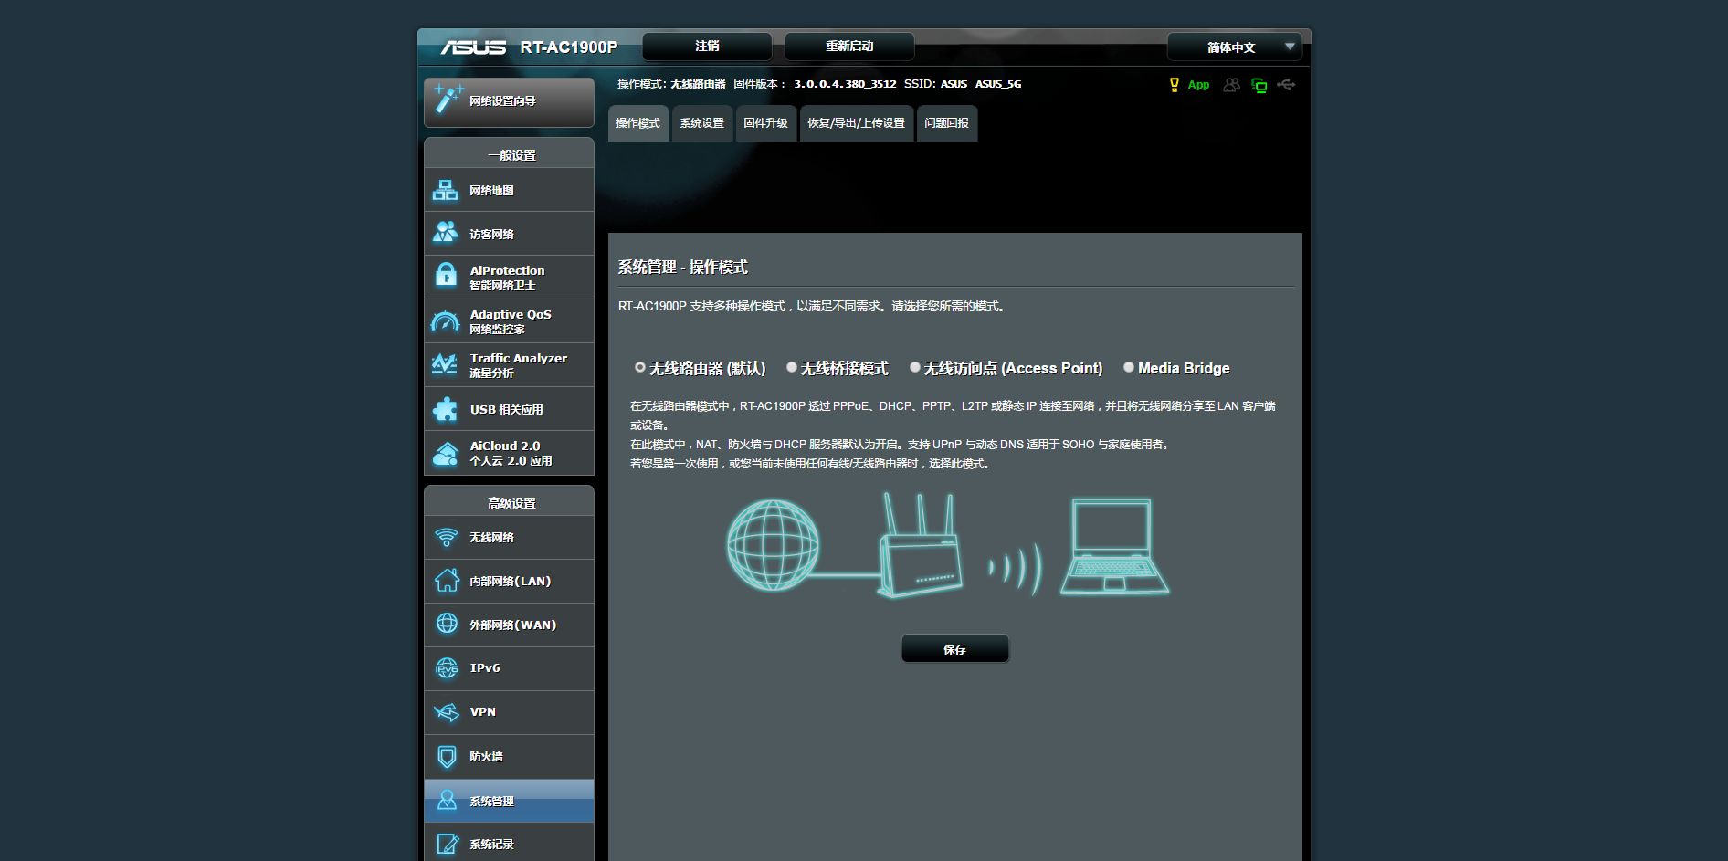Open the network setup wizard wand icon

click(x=448, y=99)
